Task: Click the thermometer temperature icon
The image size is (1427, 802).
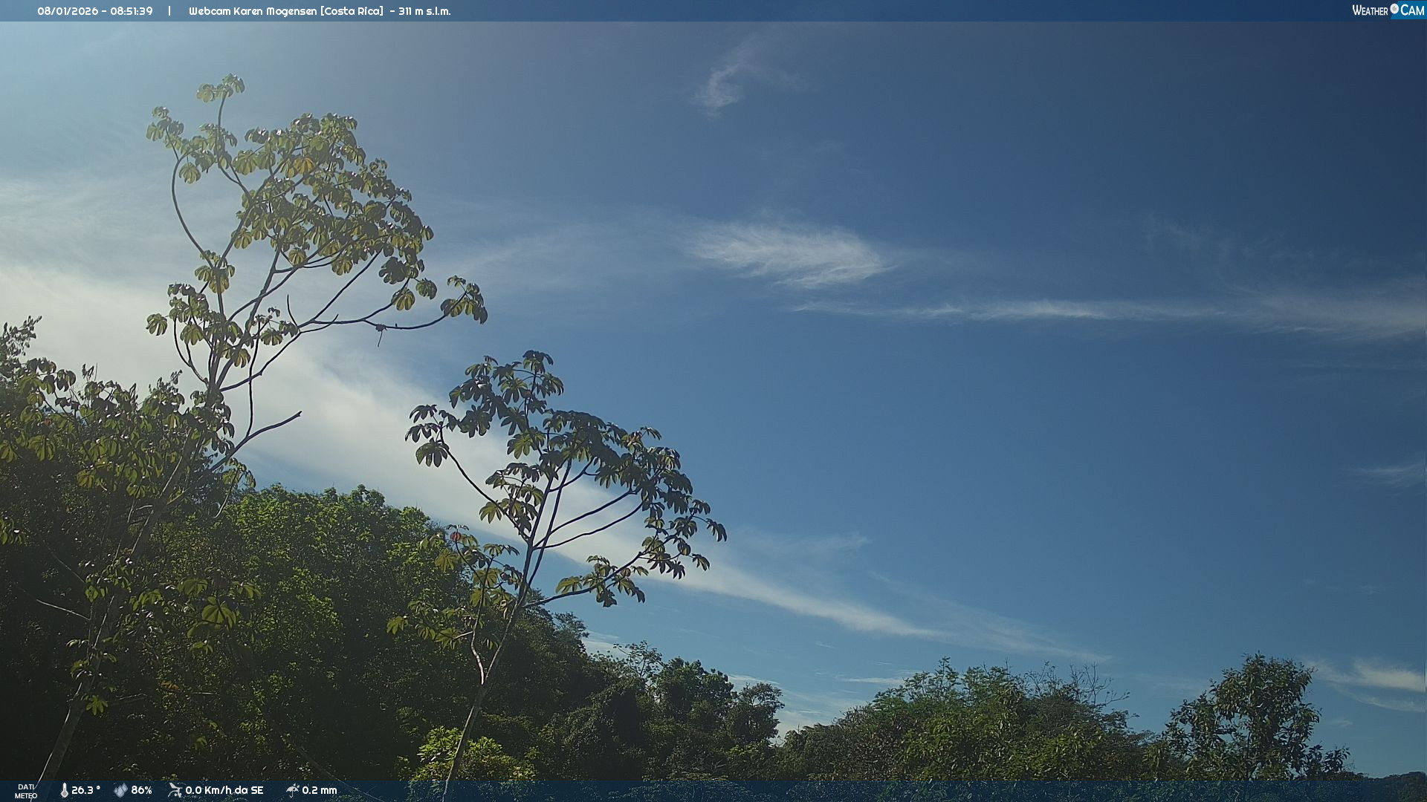Action: 64,790
